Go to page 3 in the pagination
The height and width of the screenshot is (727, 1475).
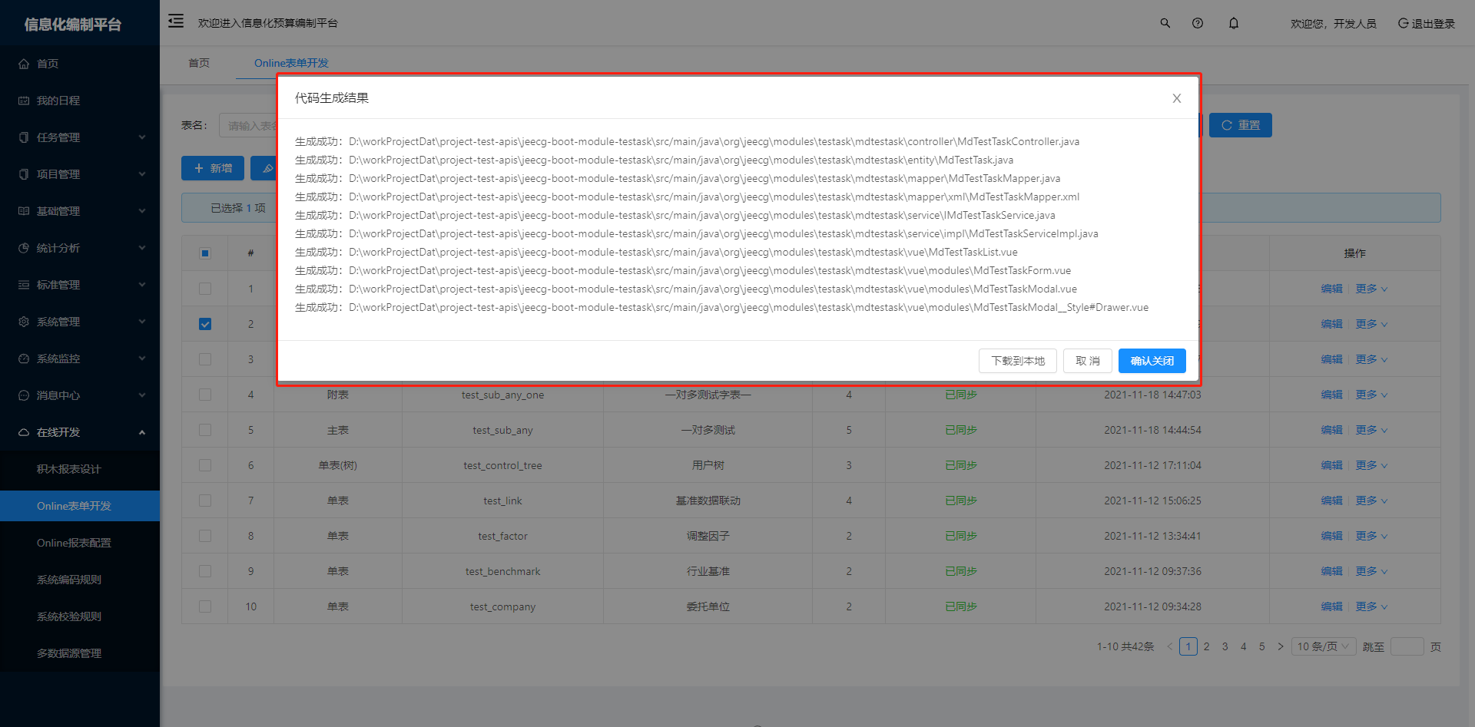(1225, 646)
